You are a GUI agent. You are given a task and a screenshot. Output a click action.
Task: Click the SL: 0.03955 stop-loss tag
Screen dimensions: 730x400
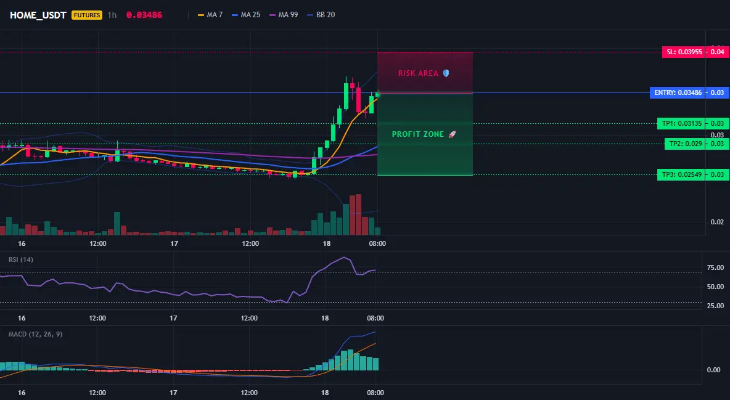(x=683, y=52)
